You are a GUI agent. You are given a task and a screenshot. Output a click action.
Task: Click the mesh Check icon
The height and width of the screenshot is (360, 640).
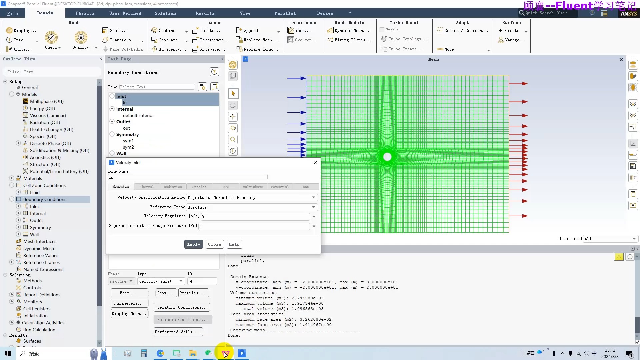51,38
